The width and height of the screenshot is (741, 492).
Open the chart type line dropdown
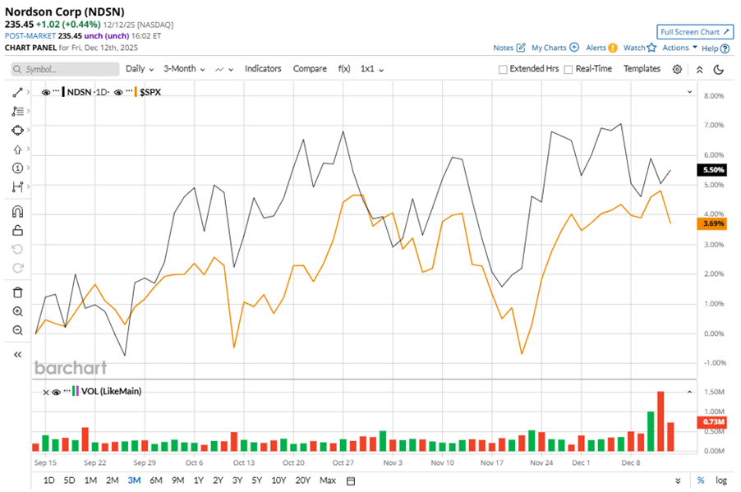(x=224, y=70)
